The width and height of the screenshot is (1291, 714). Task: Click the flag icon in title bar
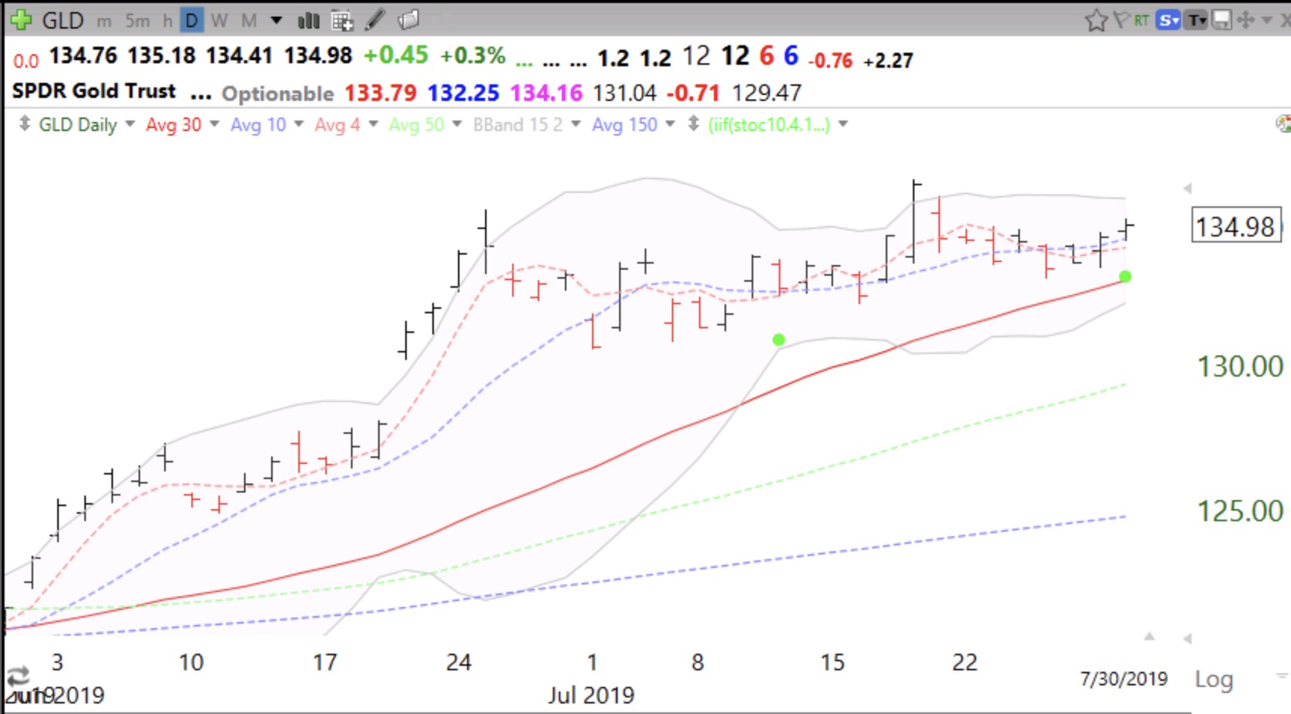coord(1121,20)
